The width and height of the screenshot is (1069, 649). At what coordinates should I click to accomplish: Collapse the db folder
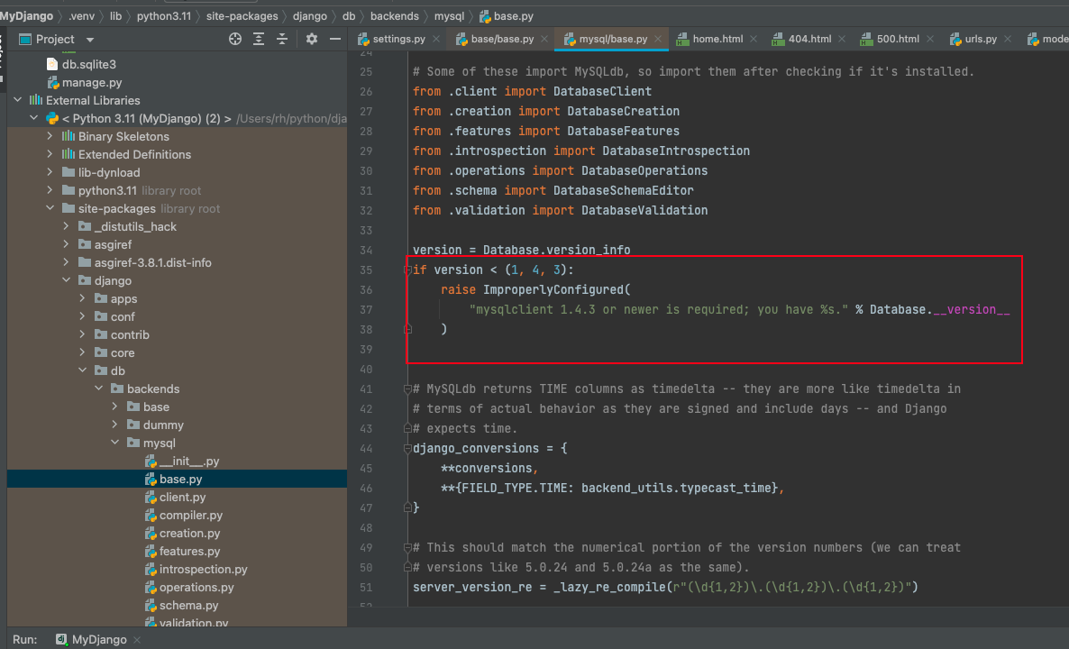83,370
